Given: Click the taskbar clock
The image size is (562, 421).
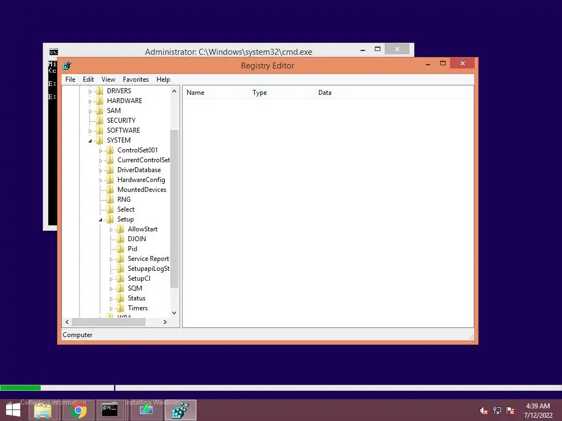Looking at the screenshot, I should click(x=538, y=411).
